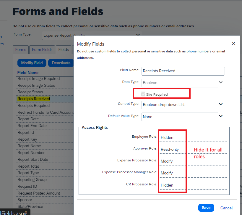The height and width of the screenshot is (215, 242).
Task: Close the Modify Fields dialog
Action: pos(233,43)
